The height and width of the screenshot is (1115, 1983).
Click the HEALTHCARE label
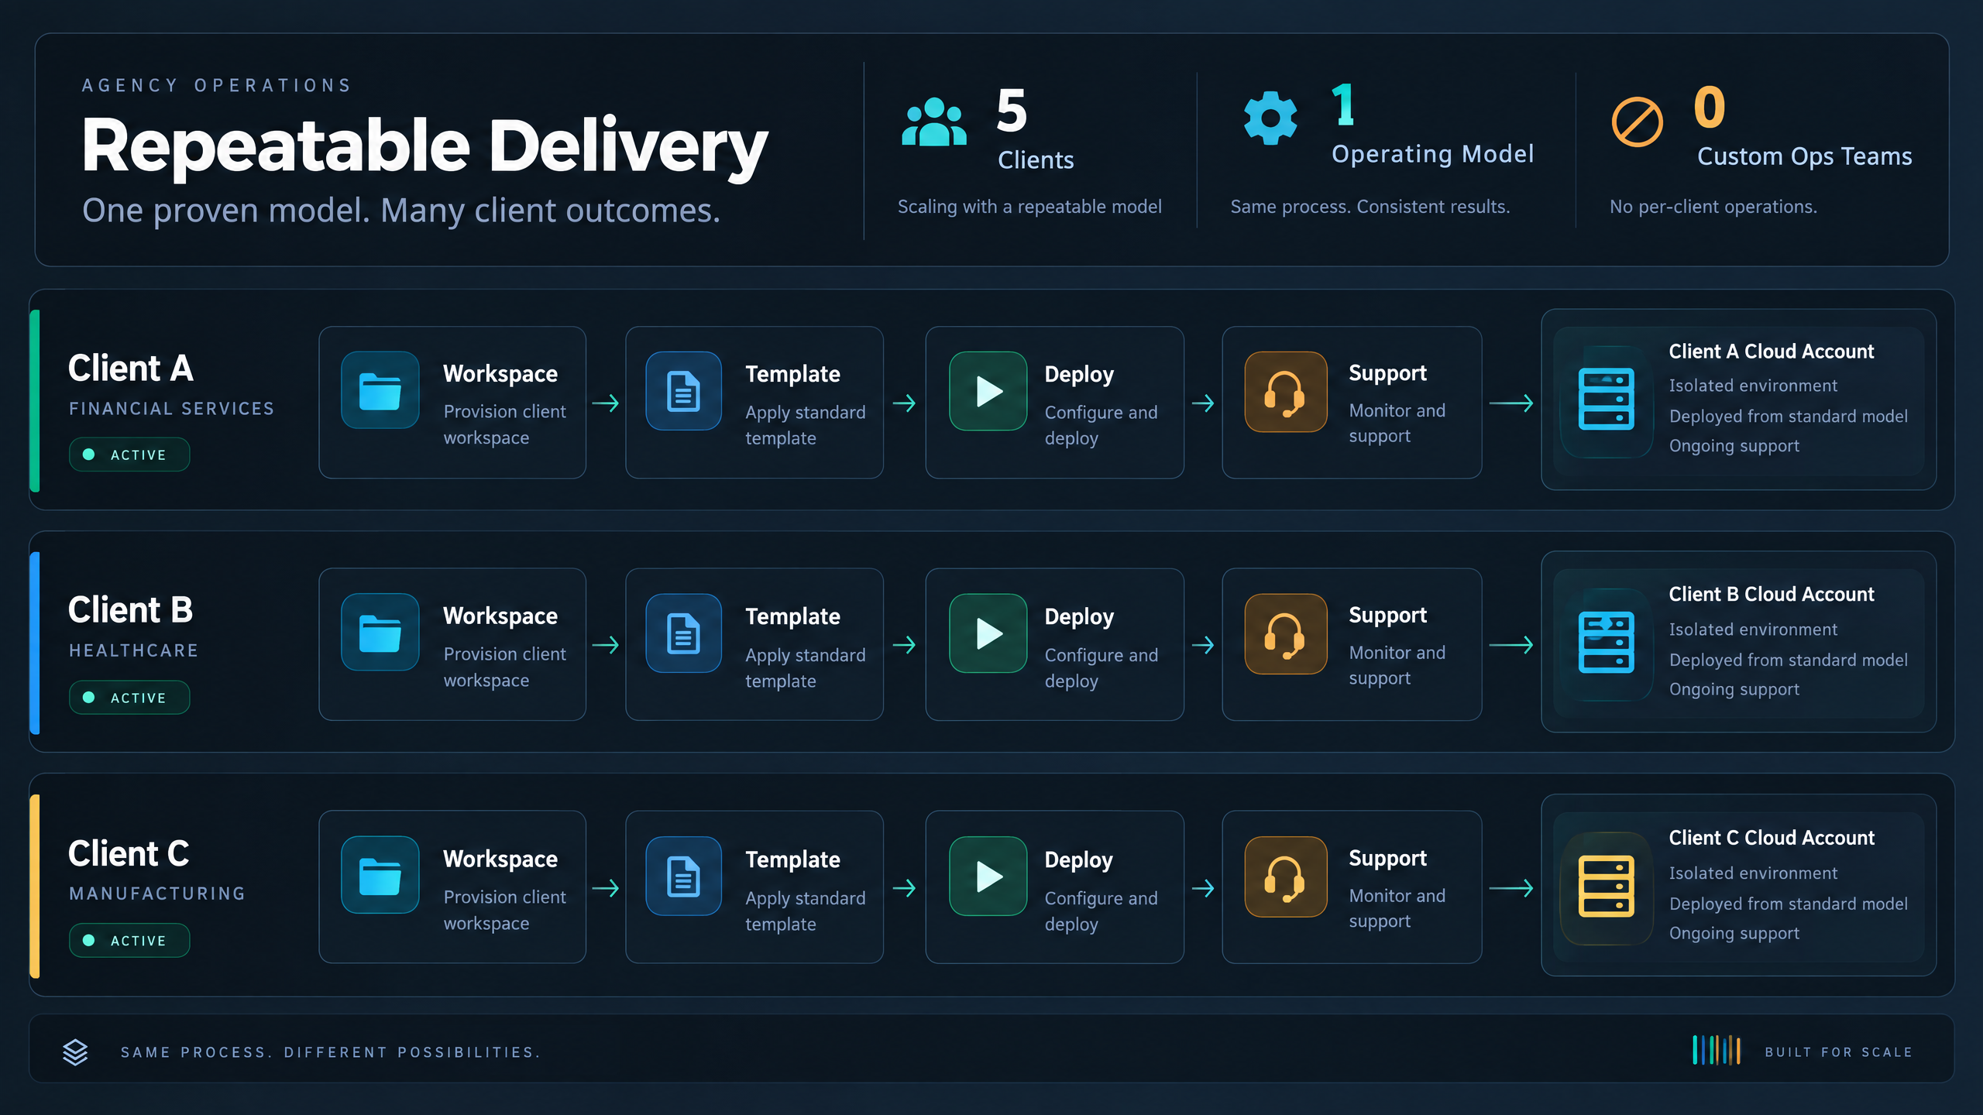pos(134,651)
